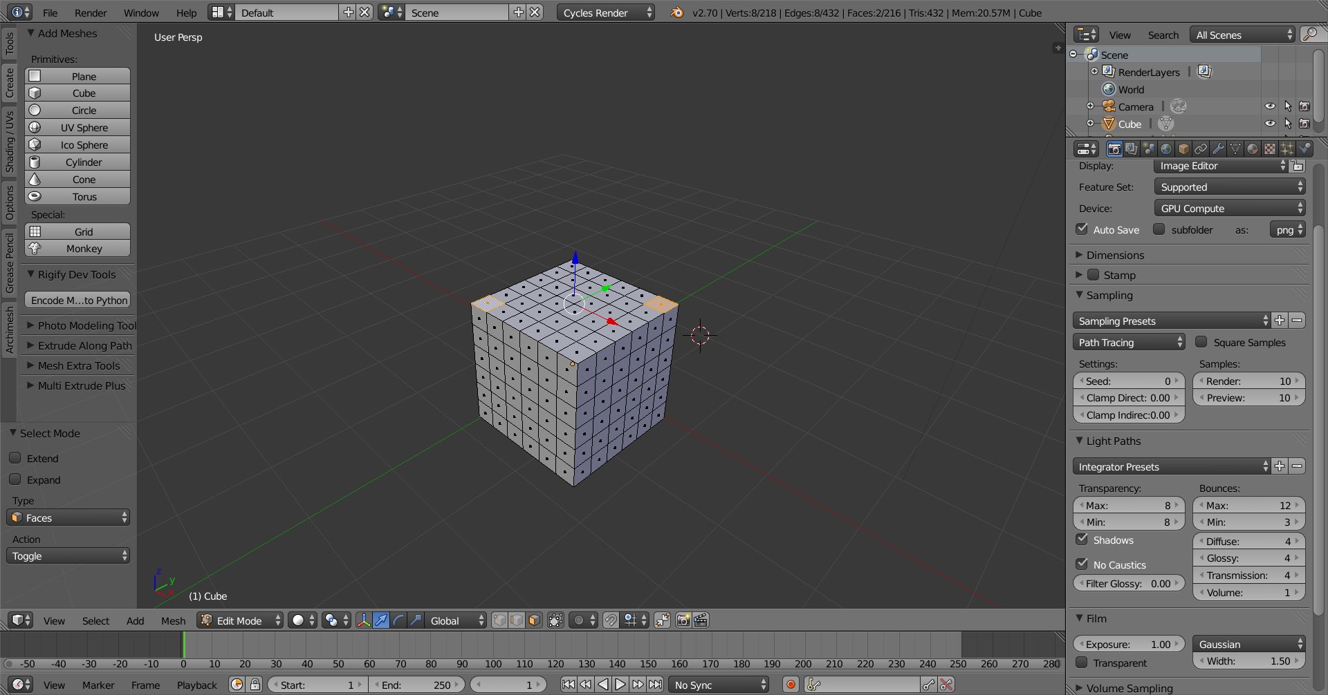Screen dimensions: 1328x695
Task: Toggle limit selection to visible icon
Action: pos(555,620)
